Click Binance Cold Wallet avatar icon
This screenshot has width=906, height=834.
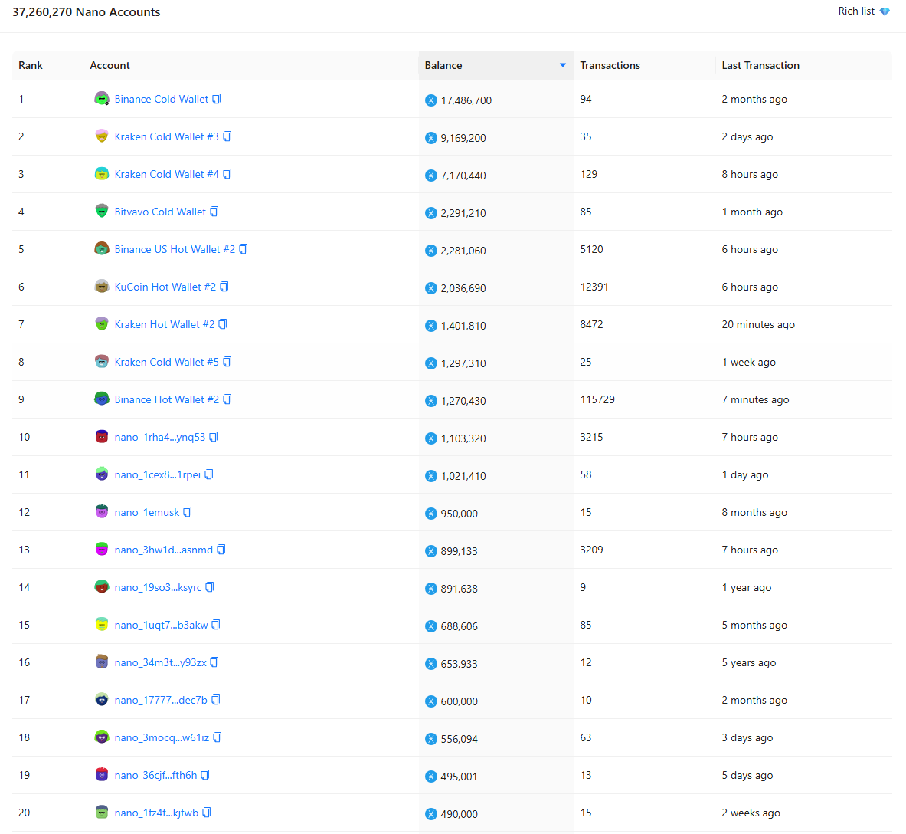click(102, 99)
